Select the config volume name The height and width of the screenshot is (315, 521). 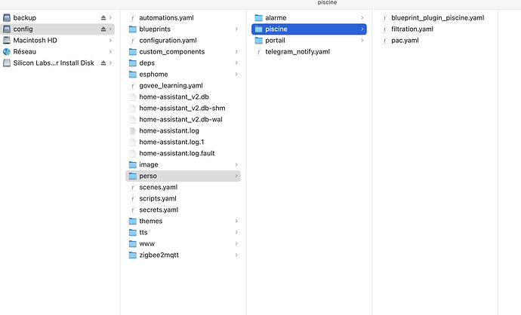[23, 29]
